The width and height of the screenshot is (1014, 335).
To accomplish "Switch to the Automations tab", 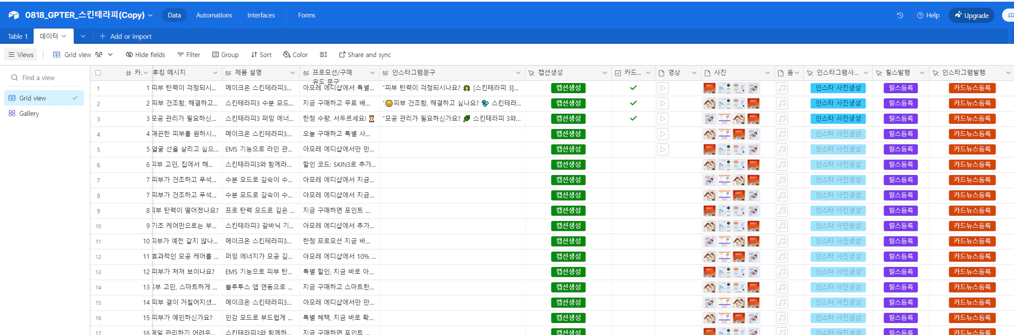I will (x=214, y=15).
